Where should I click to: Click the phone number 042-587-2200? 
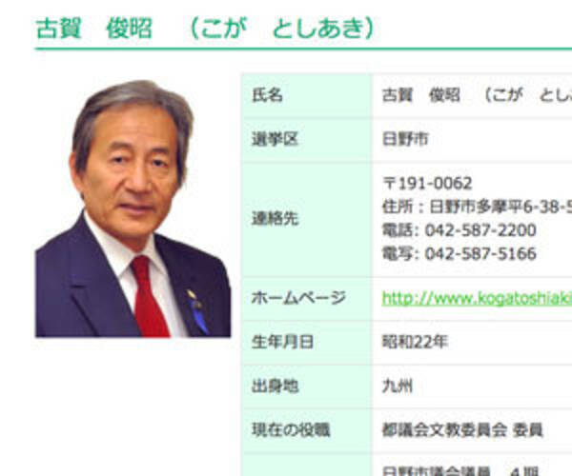point(480,230)
